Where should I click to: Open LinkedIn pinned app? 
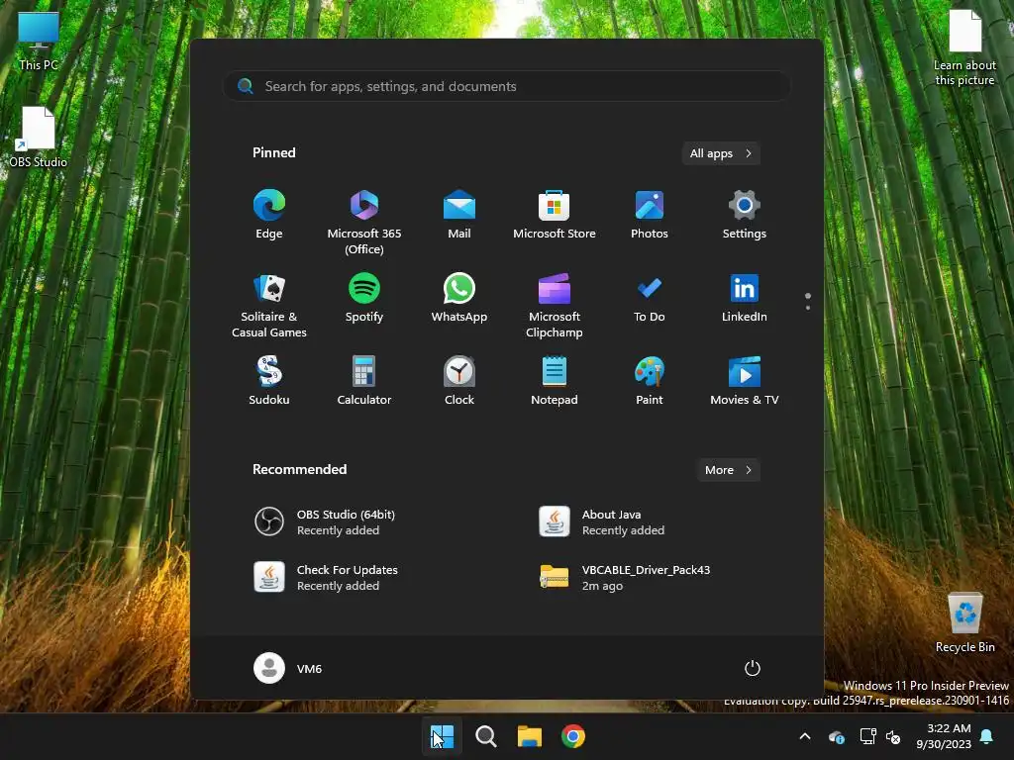click(745, 299)
